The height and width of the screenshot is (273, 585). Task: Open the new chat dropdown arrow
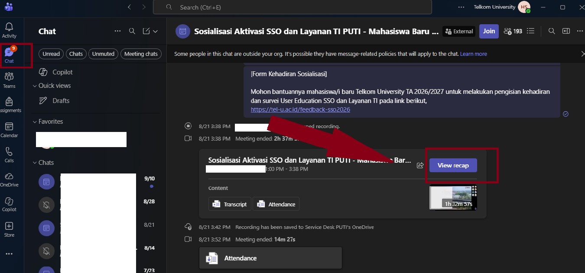point(155,31)
